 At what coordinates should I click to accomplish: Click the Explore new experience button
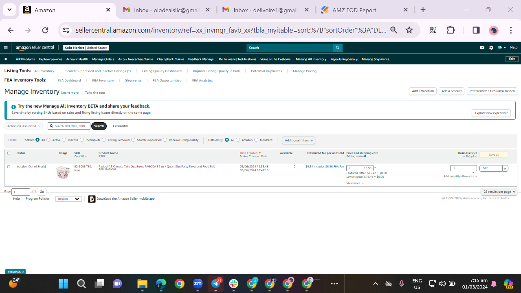491,113
